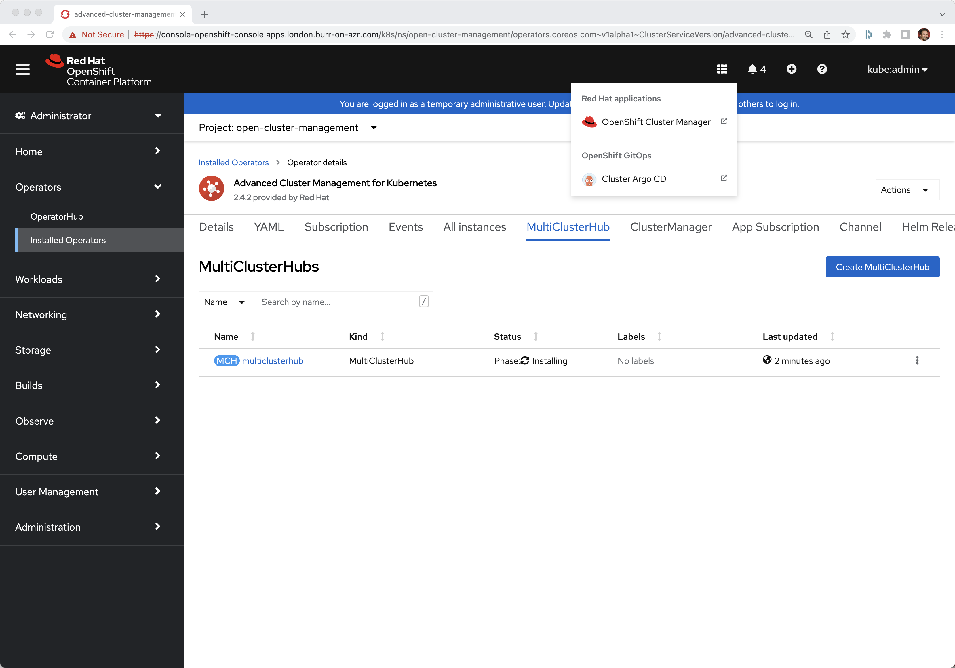Open the kube:admin user menu

[897, 69]
